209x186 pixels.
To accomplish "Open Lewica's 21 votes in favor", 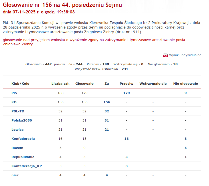I will pyautogui.click(x=107, y=130).
